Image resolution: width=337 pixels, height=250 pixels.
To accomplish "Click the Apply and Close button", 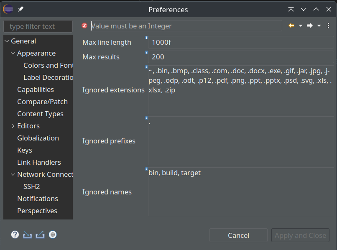I will tap(300, 235).
